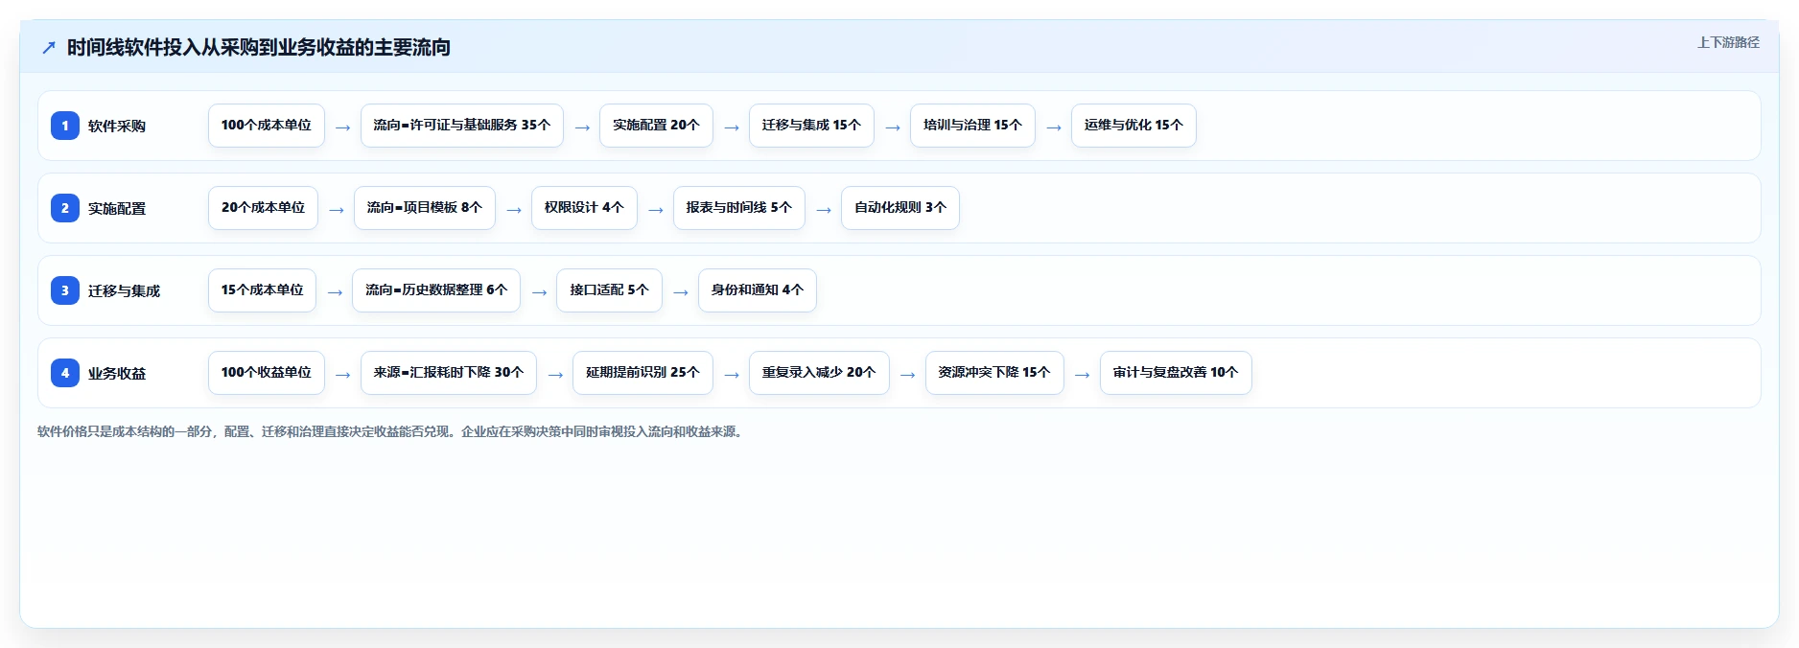Click the 来源=汇报耗时下降 30个 chip

coord(449,373)
